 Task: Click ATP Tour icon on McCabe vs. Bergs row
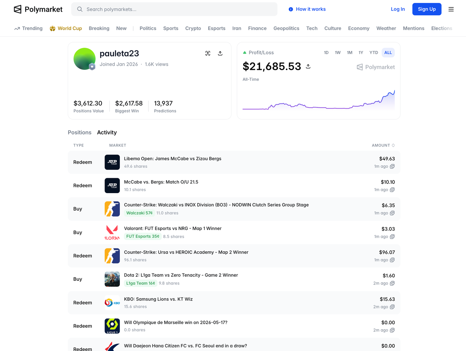pos(112,186)
